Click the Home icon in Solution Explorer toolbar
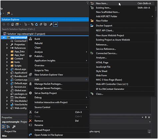The image size is (158, 139). (x=12, y=24)
